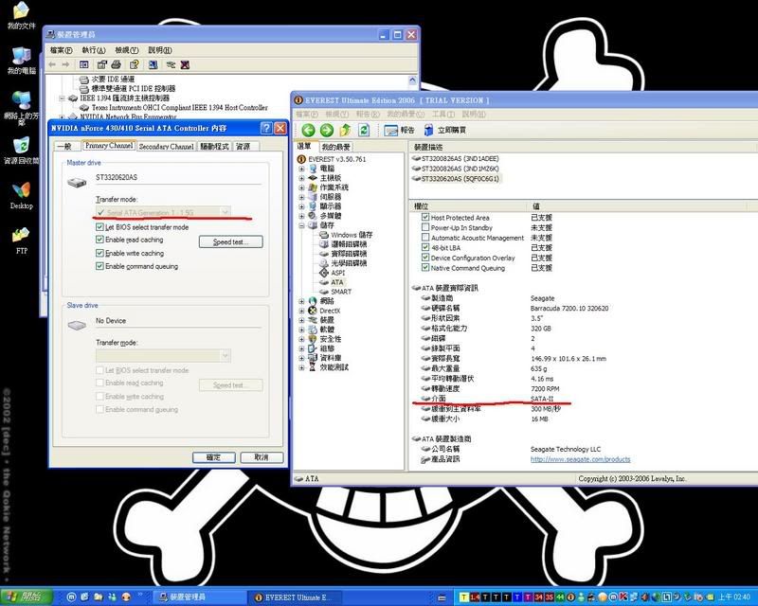This screenshot has width=758, height=606.
Task: Toggle Let BIOS select transfer mode checkbox
Action: coord(99,226)
